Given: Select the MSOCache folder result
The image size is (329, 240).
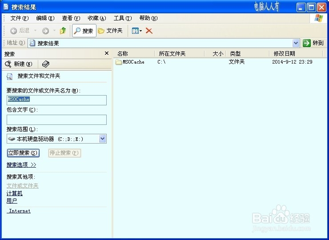Looking at the screenshot, I should (x=130, y=62).
